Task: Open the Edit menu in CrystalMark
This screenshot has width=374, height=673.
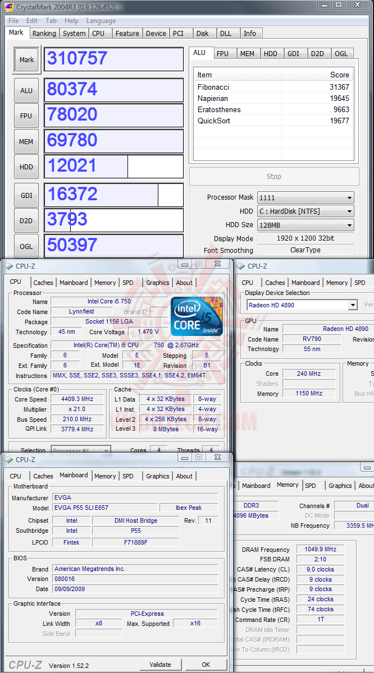Action: tap(32, 21)
